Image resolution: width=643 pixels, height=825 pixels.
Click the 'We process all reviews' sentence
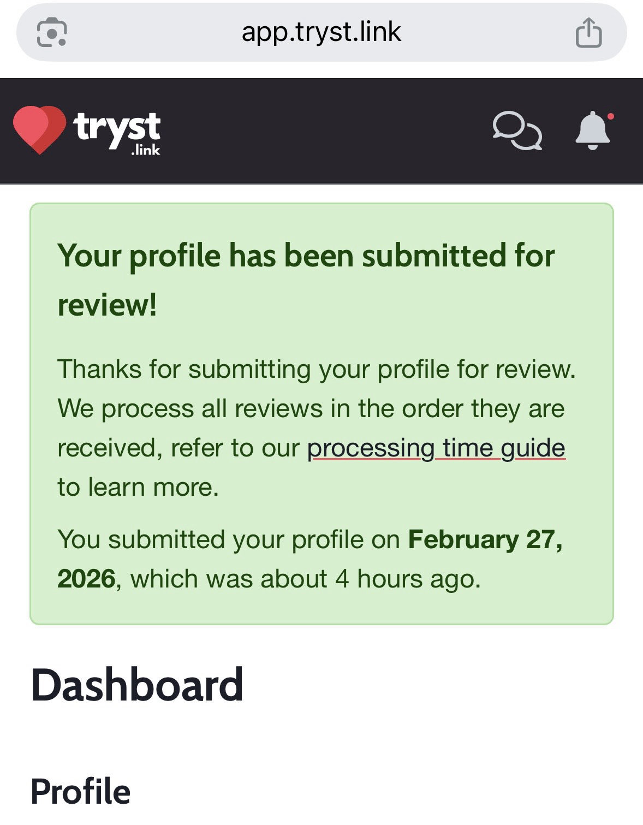click(311, 408)
